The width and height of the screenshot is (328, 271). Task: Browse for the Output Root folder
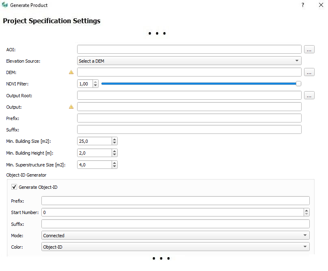click(x=309, y=96)
